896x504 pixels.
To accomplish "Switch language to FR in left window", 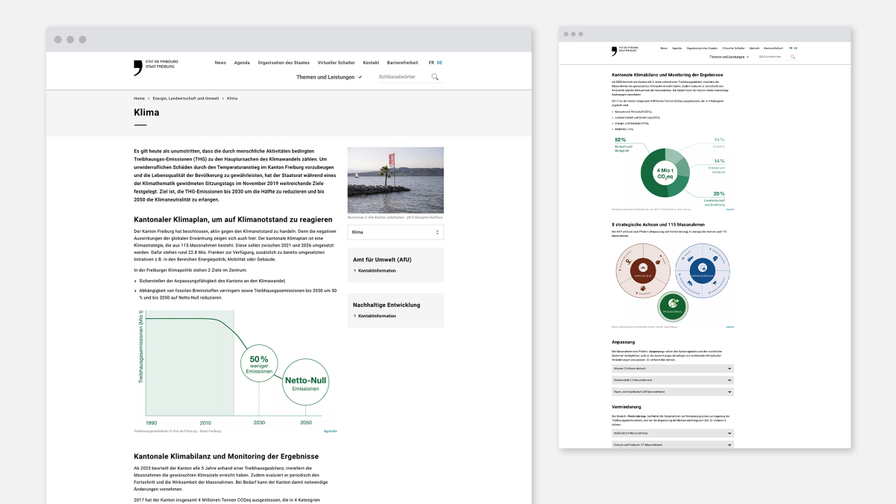I will point(432,63).
